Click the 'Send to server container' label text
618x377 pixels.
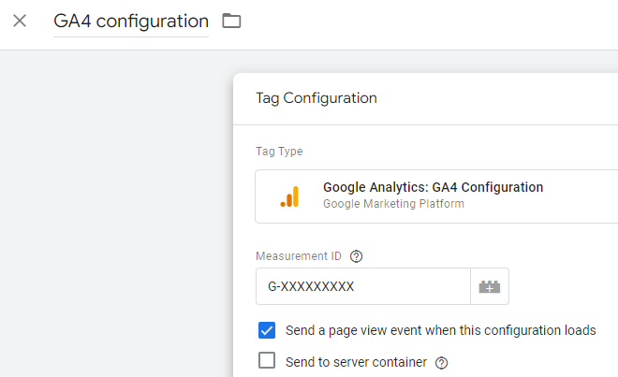(357, 362)
